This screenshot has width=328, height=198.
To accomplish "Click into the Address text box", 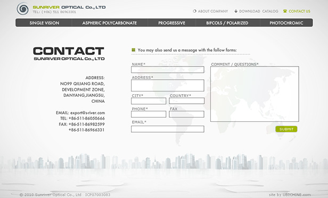I will click(168, 85).
